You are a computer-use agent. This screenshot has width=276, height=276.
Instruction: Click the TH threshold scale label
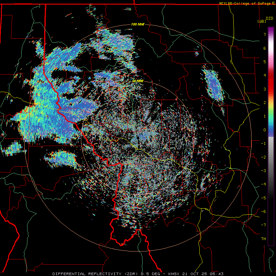263,239
